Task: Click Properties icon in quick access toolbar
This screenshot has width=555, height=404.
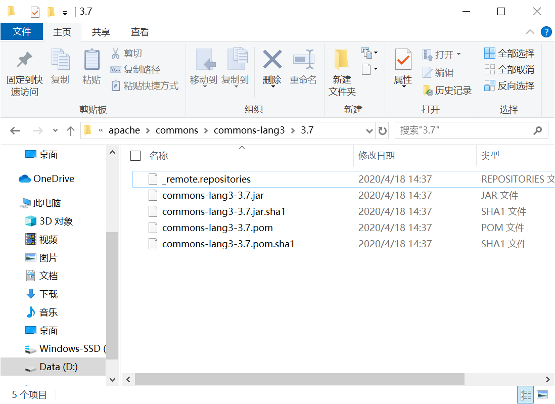Action: pyautogui.click(x=35, y=12)
